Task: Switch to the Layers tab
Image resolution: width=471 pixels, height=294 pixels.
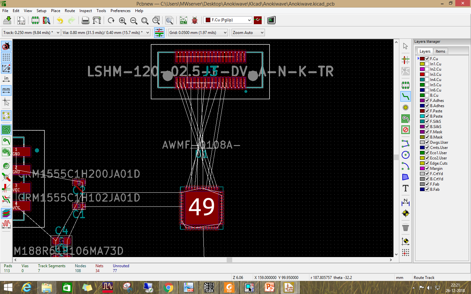Action: pos(425,51)
